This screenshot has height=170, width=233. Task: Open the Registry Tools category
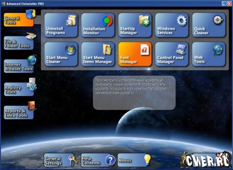coord(19,89)
